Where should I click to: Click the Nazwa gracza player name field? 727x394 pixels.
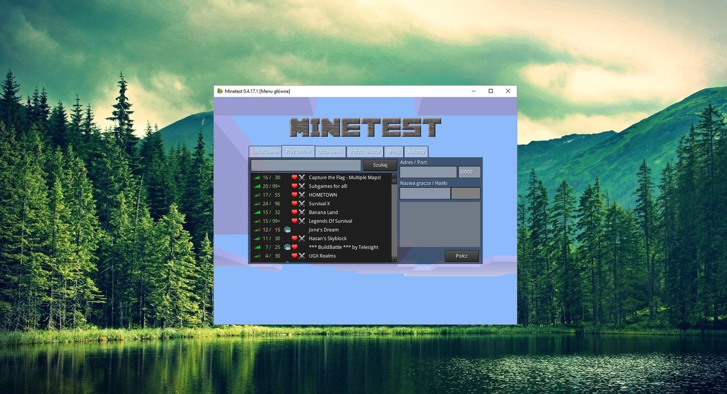click(x=425, y=193)
